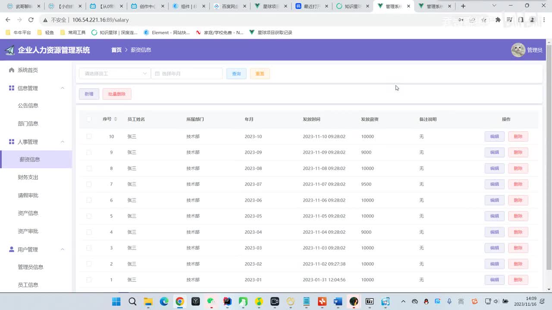Collapse the 人事管理 menu chevron

[x=63, y=142]
